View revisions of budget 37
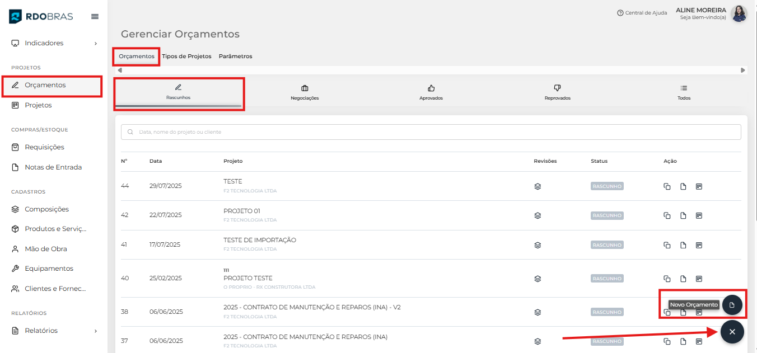 [538, 341]
